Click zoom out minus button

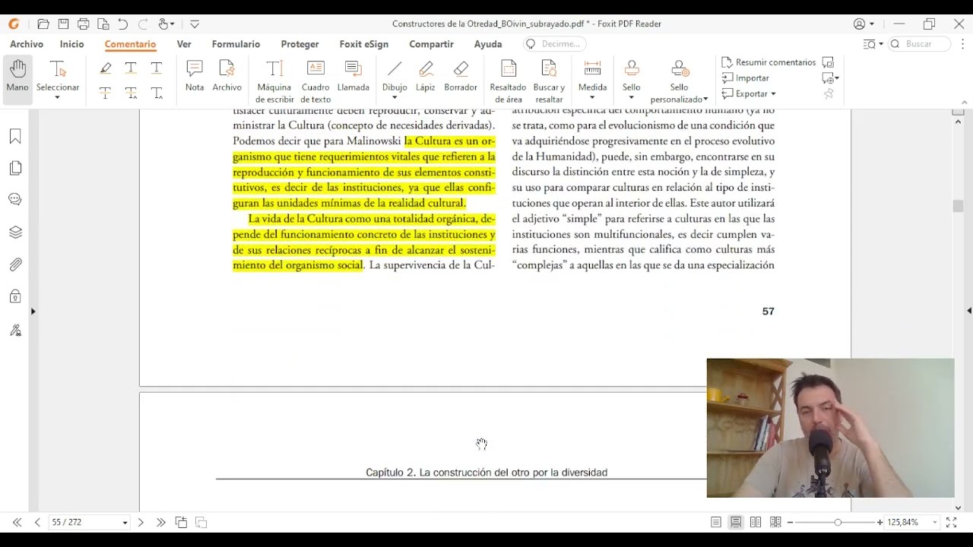coord(791,523)
